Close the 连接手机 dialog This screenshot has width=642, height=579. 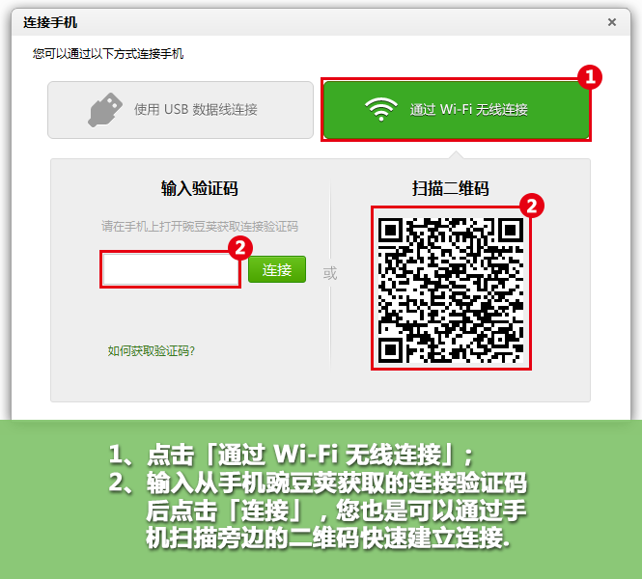(612, 22)
